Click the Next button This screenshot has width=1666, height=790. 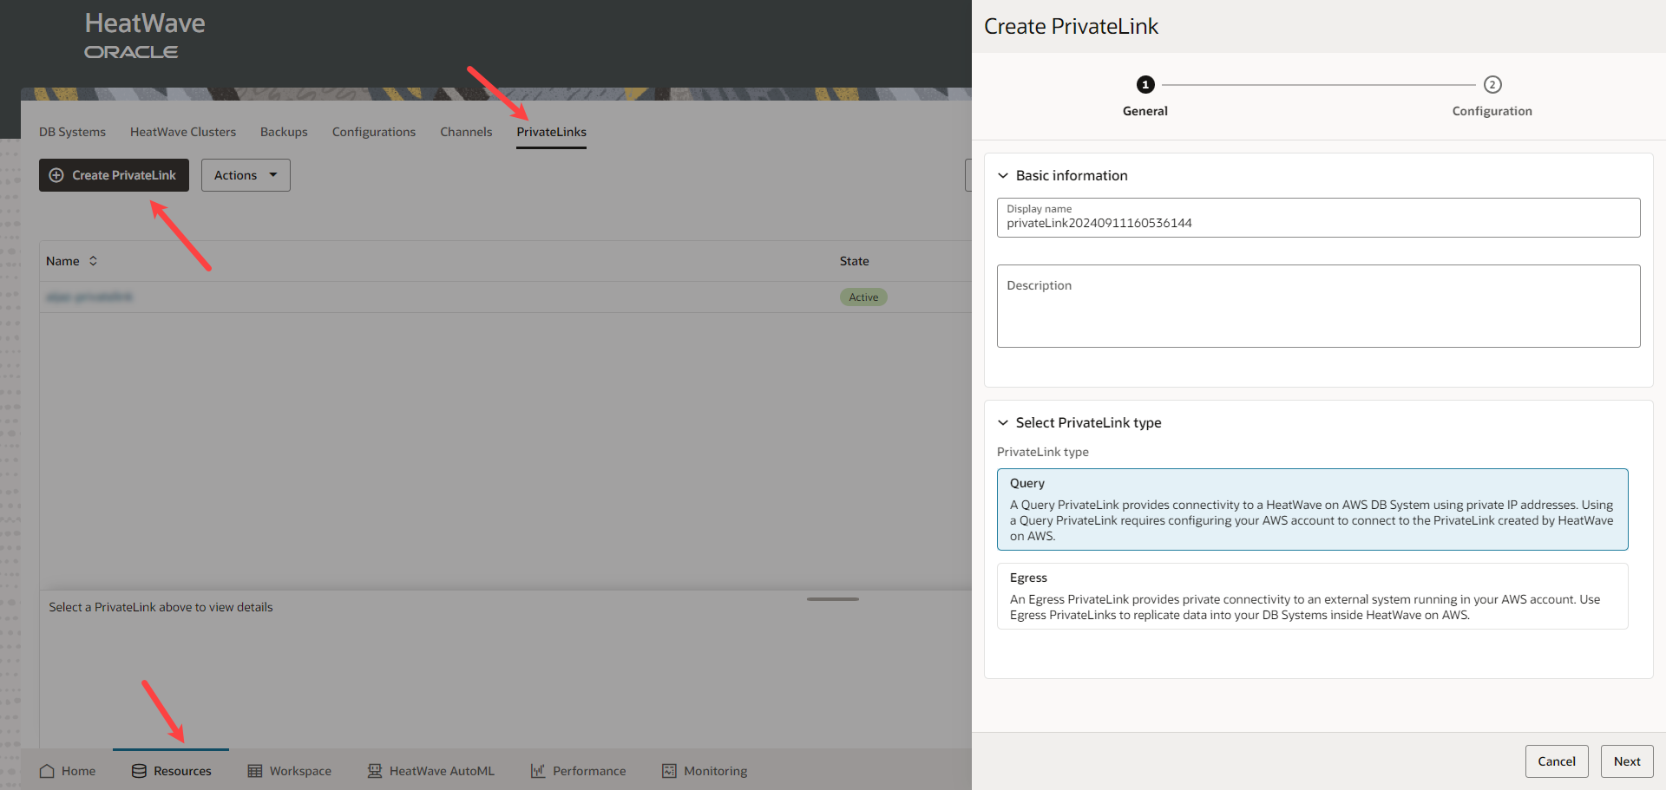click(1626, 761)
